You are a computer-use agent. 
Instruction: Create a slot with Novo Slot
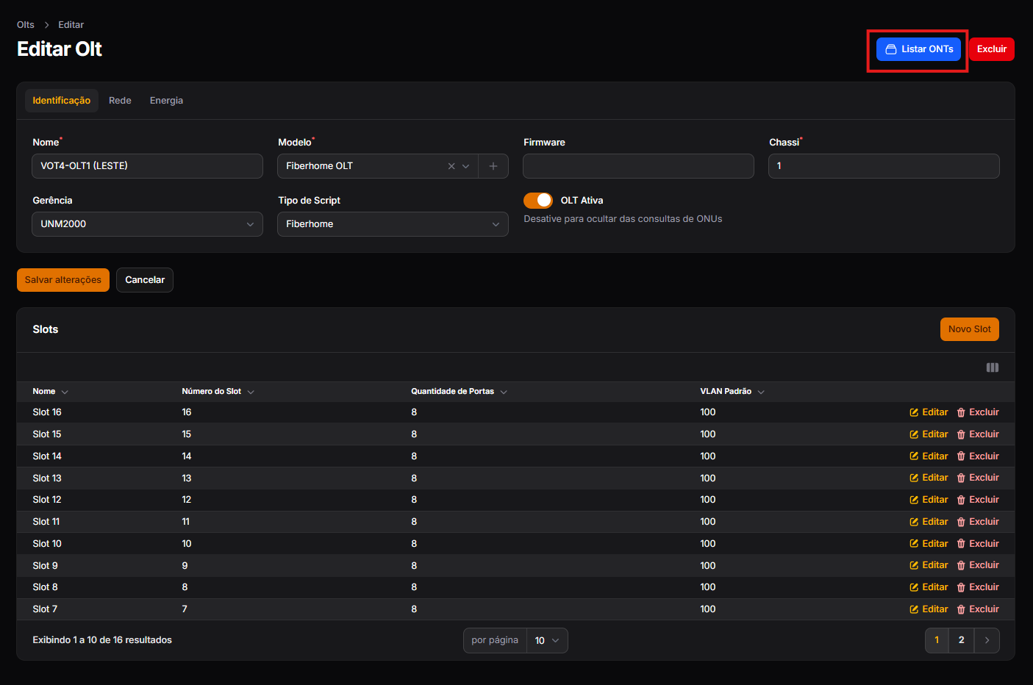coord(969,329)
